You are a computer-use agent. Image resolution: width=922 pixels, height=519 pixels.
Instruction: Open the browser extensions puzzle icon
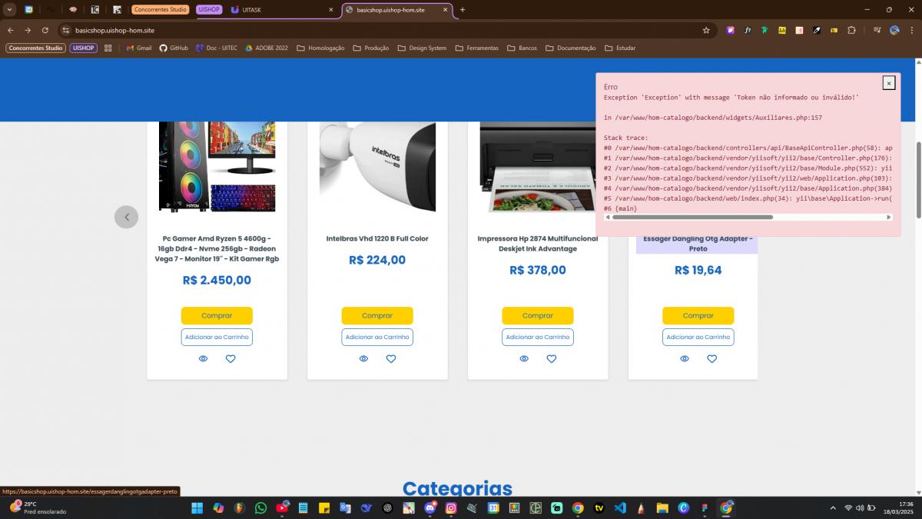[851, 30]
